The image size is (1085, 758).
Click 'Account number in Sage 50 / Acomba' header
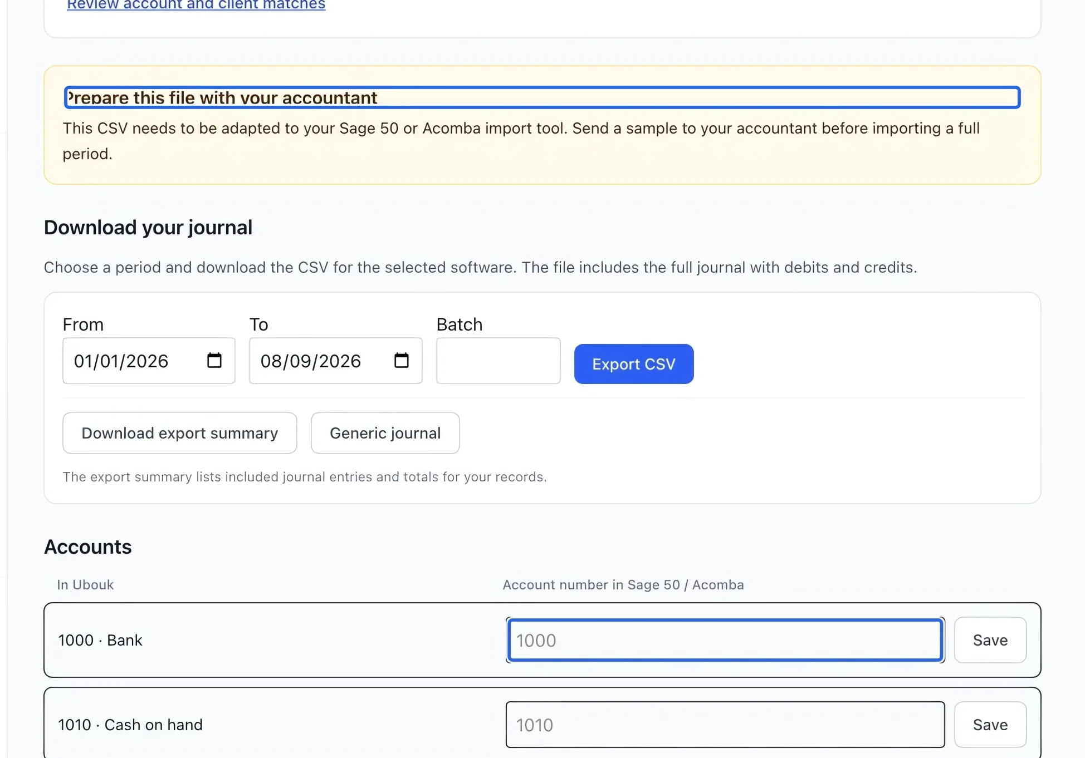[x=623, y=585]
